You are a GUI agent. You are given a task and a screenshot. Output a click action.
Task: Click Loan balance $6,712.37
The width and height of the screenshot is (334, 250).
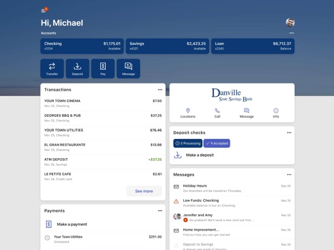(x=282, y=43)
